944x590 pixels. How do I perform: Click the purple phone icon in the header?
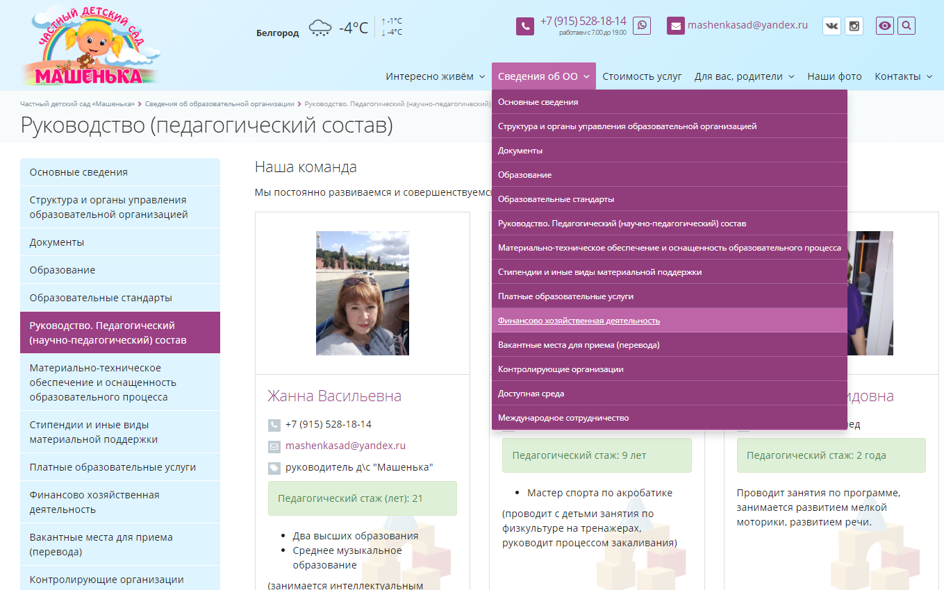[524, 26]
